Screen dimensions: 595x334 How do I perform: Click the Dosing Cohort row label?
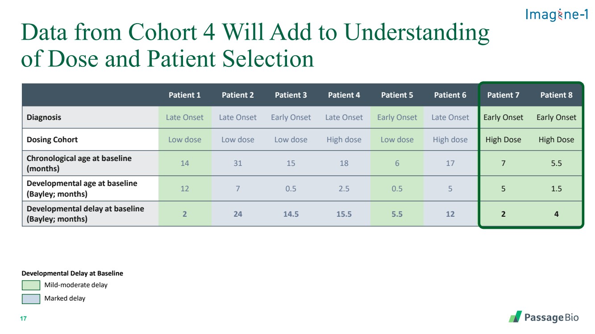(x=52, y=140)
